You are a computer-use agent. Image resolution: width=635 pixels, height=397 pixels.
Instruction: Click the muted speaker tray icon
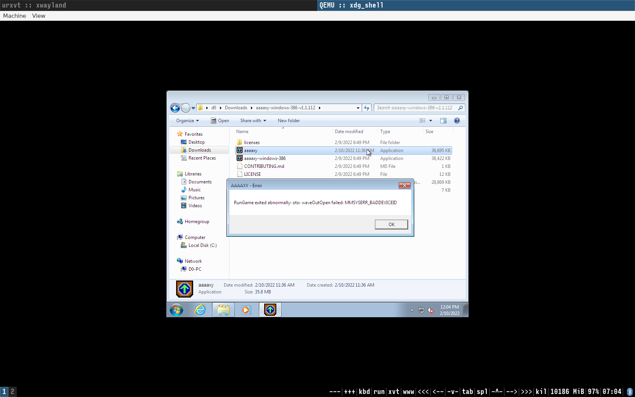coord(430,310)
